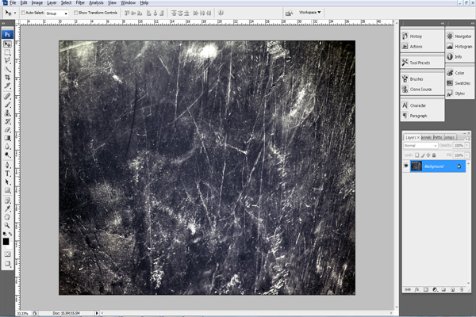Viewport: 476px width, 317px height.
Task: Open the tool preset picker arrow
Action: tap(15, 13)
